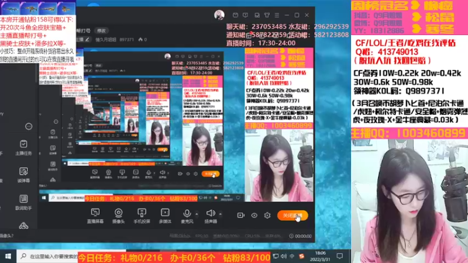
Task: Open the gear settings in bottom toolbar
Action: pyautogui.click(x=267, y=215)
